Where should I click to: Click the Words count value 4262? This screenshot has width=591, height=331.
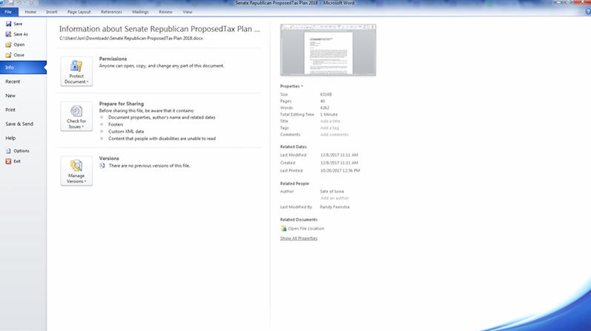325,107
